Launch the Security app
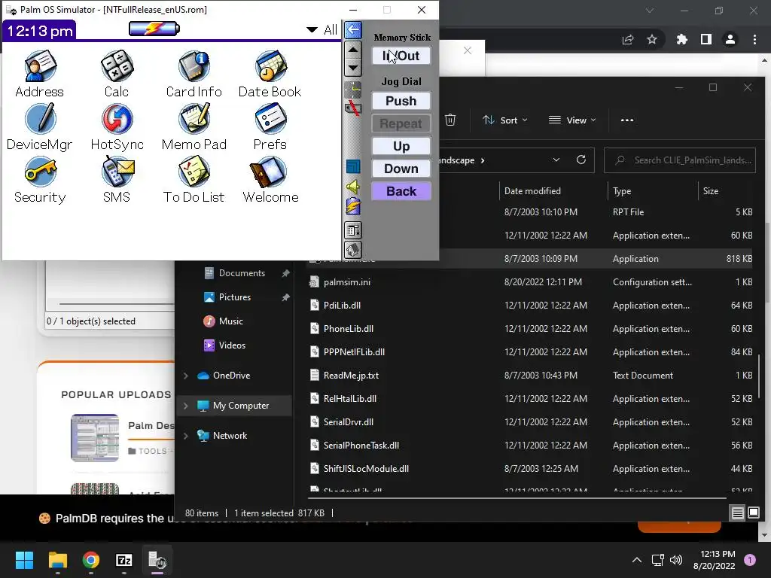Image resolution: width=771 pixels, height=578 pixels. tap(40, 179)
